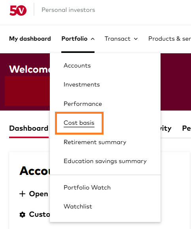The width and height of the screenshot is (191, 229).
Task: Expand the Transact dropdown chevron
Action: 136,39
